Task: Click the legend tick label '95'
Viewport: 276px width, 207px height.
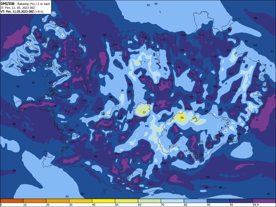Action: pos(231,205)
